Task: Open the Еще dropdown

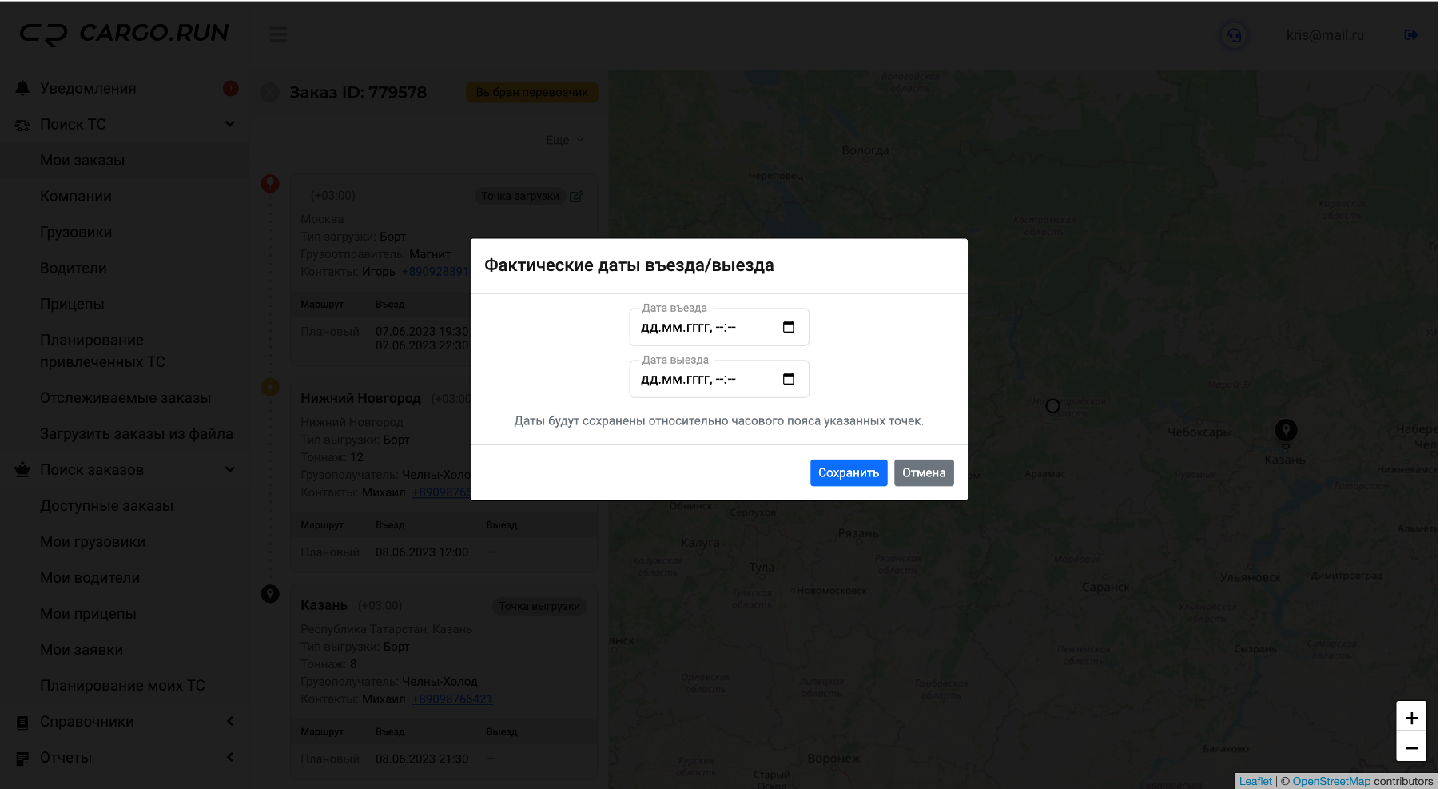Action: (563, 140)
